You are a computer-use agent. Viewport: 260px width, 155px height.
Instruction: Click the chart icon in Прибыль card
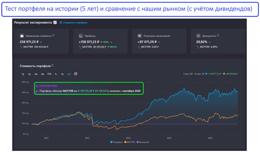coord(81,36)
